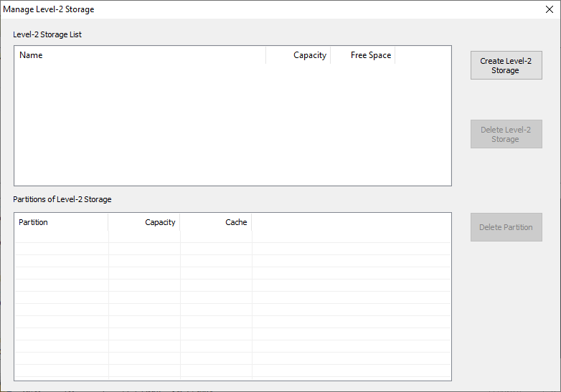Click the Level-2 Storage List label
Image resolution: width=561 pixels, height=392 pixels.
click(47, 34)
